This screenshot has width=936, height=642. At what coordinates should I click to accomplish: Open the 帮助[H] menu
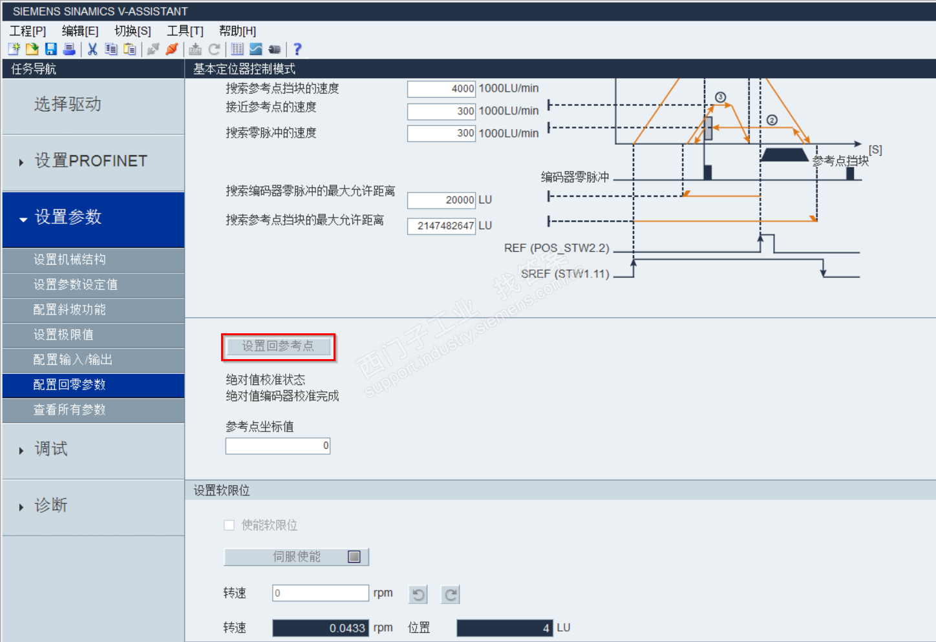pyautogui.click(x=237, y=31)
